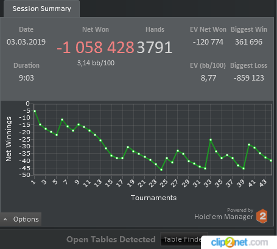
Task: Click the last graph point at tournament 44
Action: pos(271,161)
